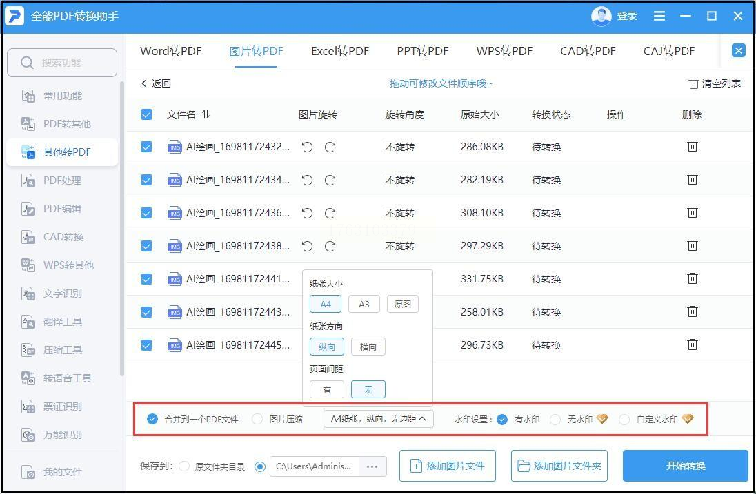Delete the 282.19KB file row
This screenshot has width=756, height=494.
(x=693, y=180)
